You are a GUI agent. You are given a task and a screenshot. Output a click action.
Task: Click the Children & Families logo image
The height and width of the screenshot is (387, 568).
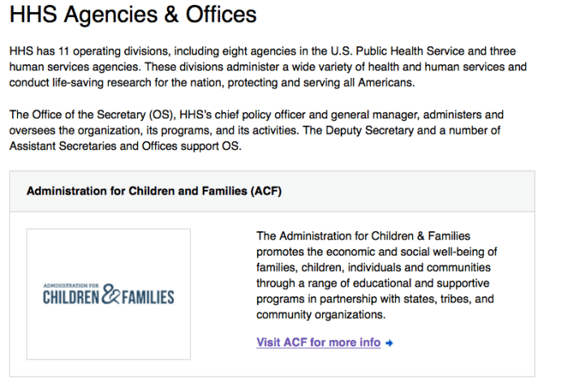(109, 294)
